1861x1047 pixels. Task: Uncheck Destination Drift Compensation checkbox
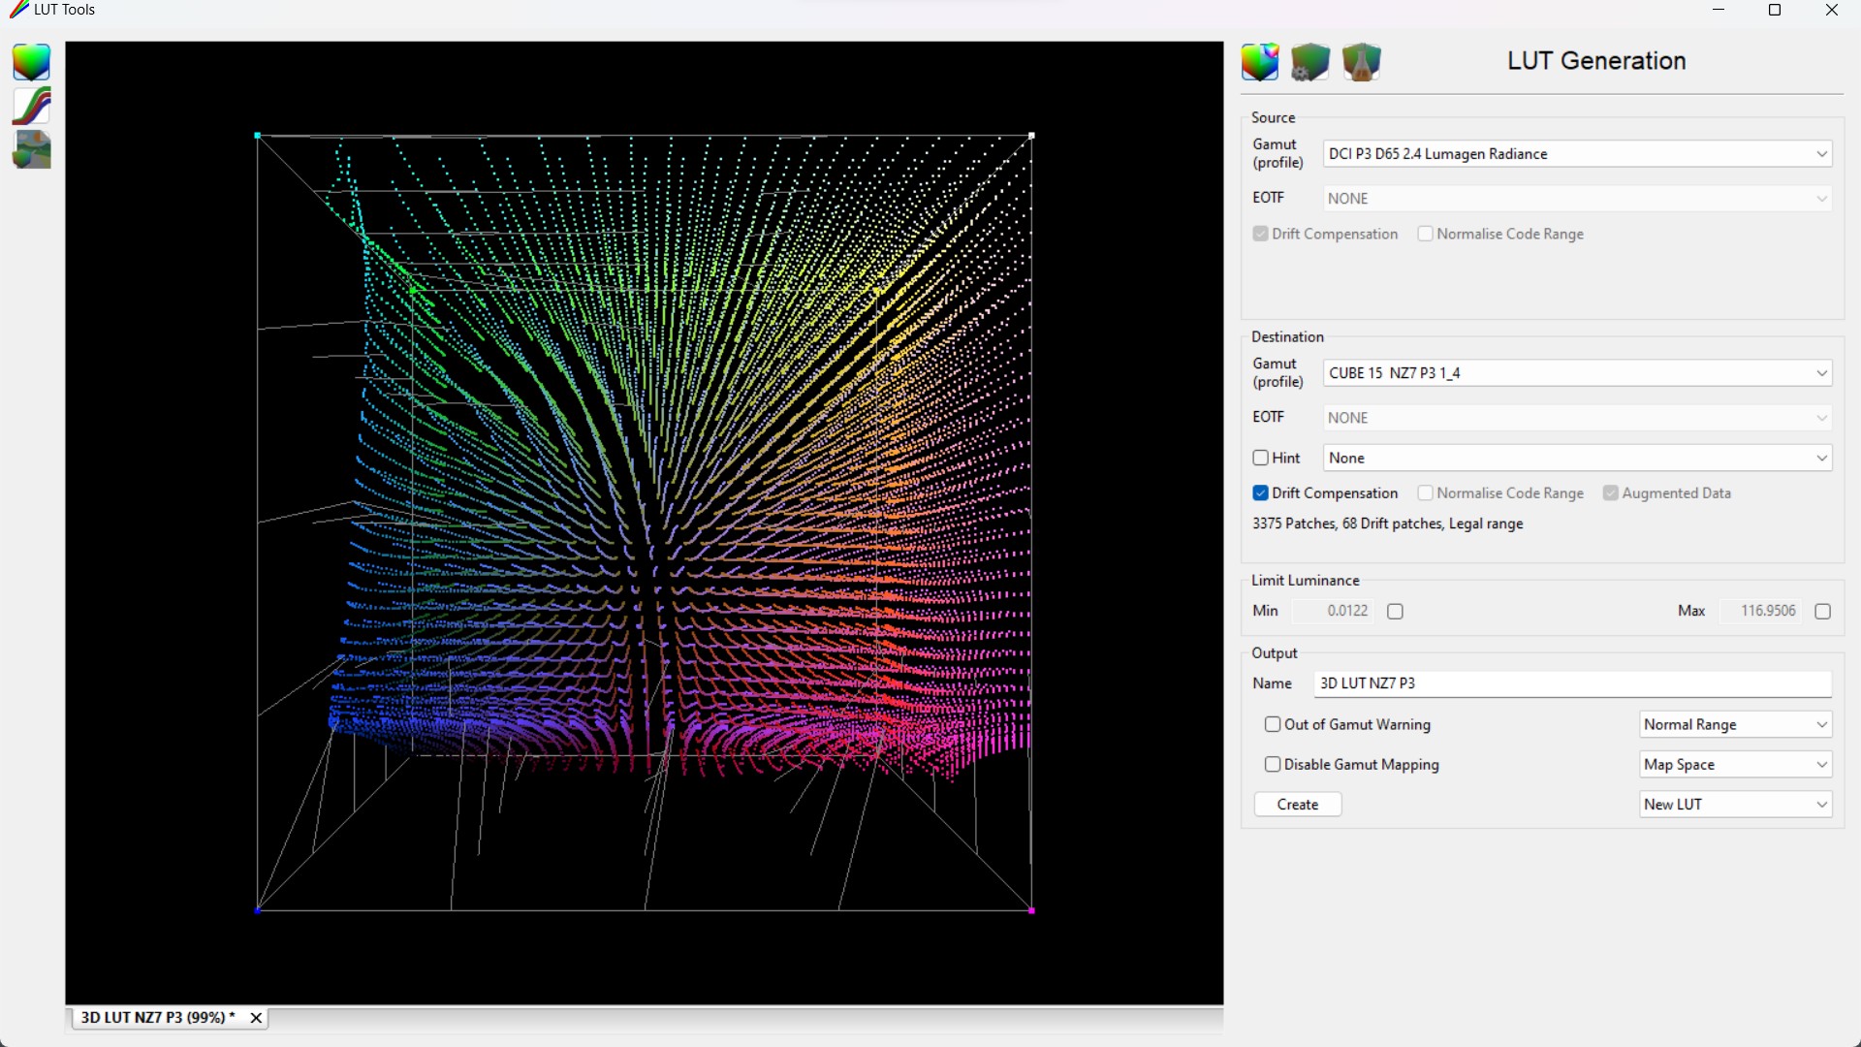pyautogui.click(x=1260, y=492)
